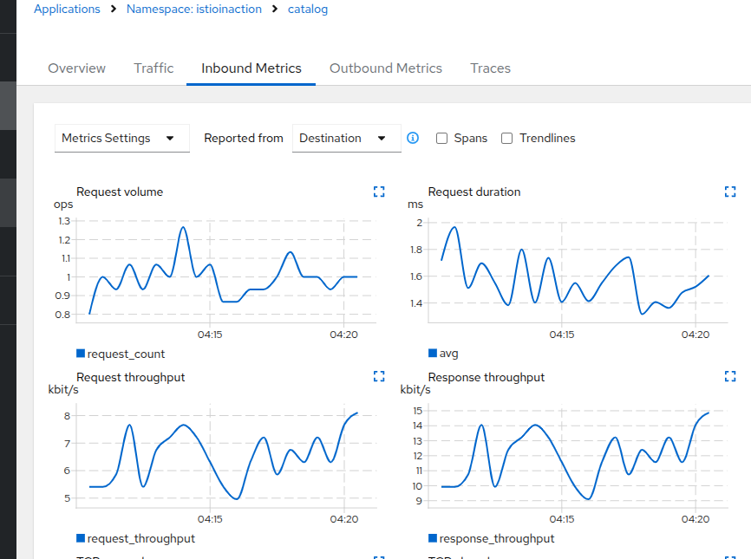This screenshot has height=559, width=751.
Task: Click the response_throughput legend label
Action: 497,538
